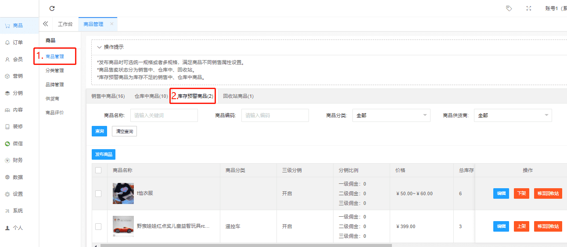
Task: Click the refresh icon in top bar
Action: (x=52, y=8)
